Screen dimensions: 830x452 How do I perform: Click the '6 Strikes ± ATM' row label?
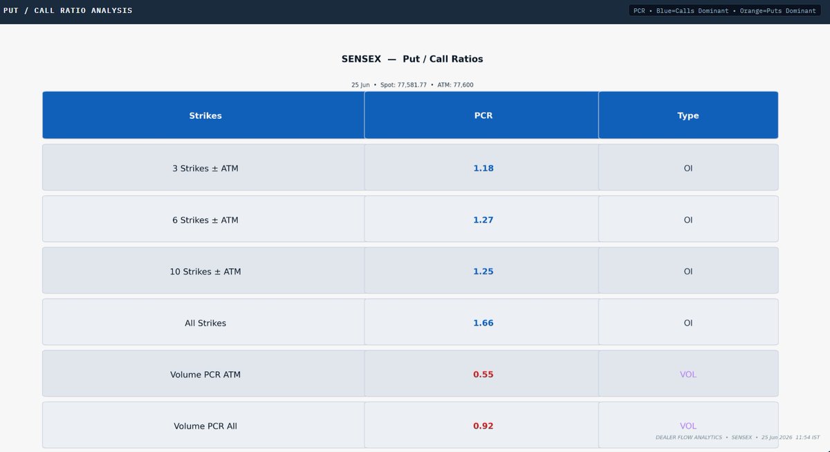pyautogui.click(x=205, y=220)
